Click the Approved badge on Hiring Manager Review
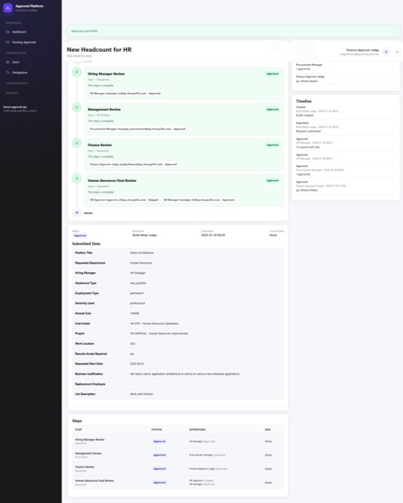This screenshot has width=403, height=503. (272, 74)
